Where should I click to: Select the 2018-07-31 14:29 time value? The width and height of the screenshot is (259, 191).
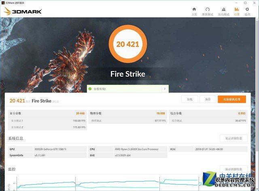tap(209, 149)
